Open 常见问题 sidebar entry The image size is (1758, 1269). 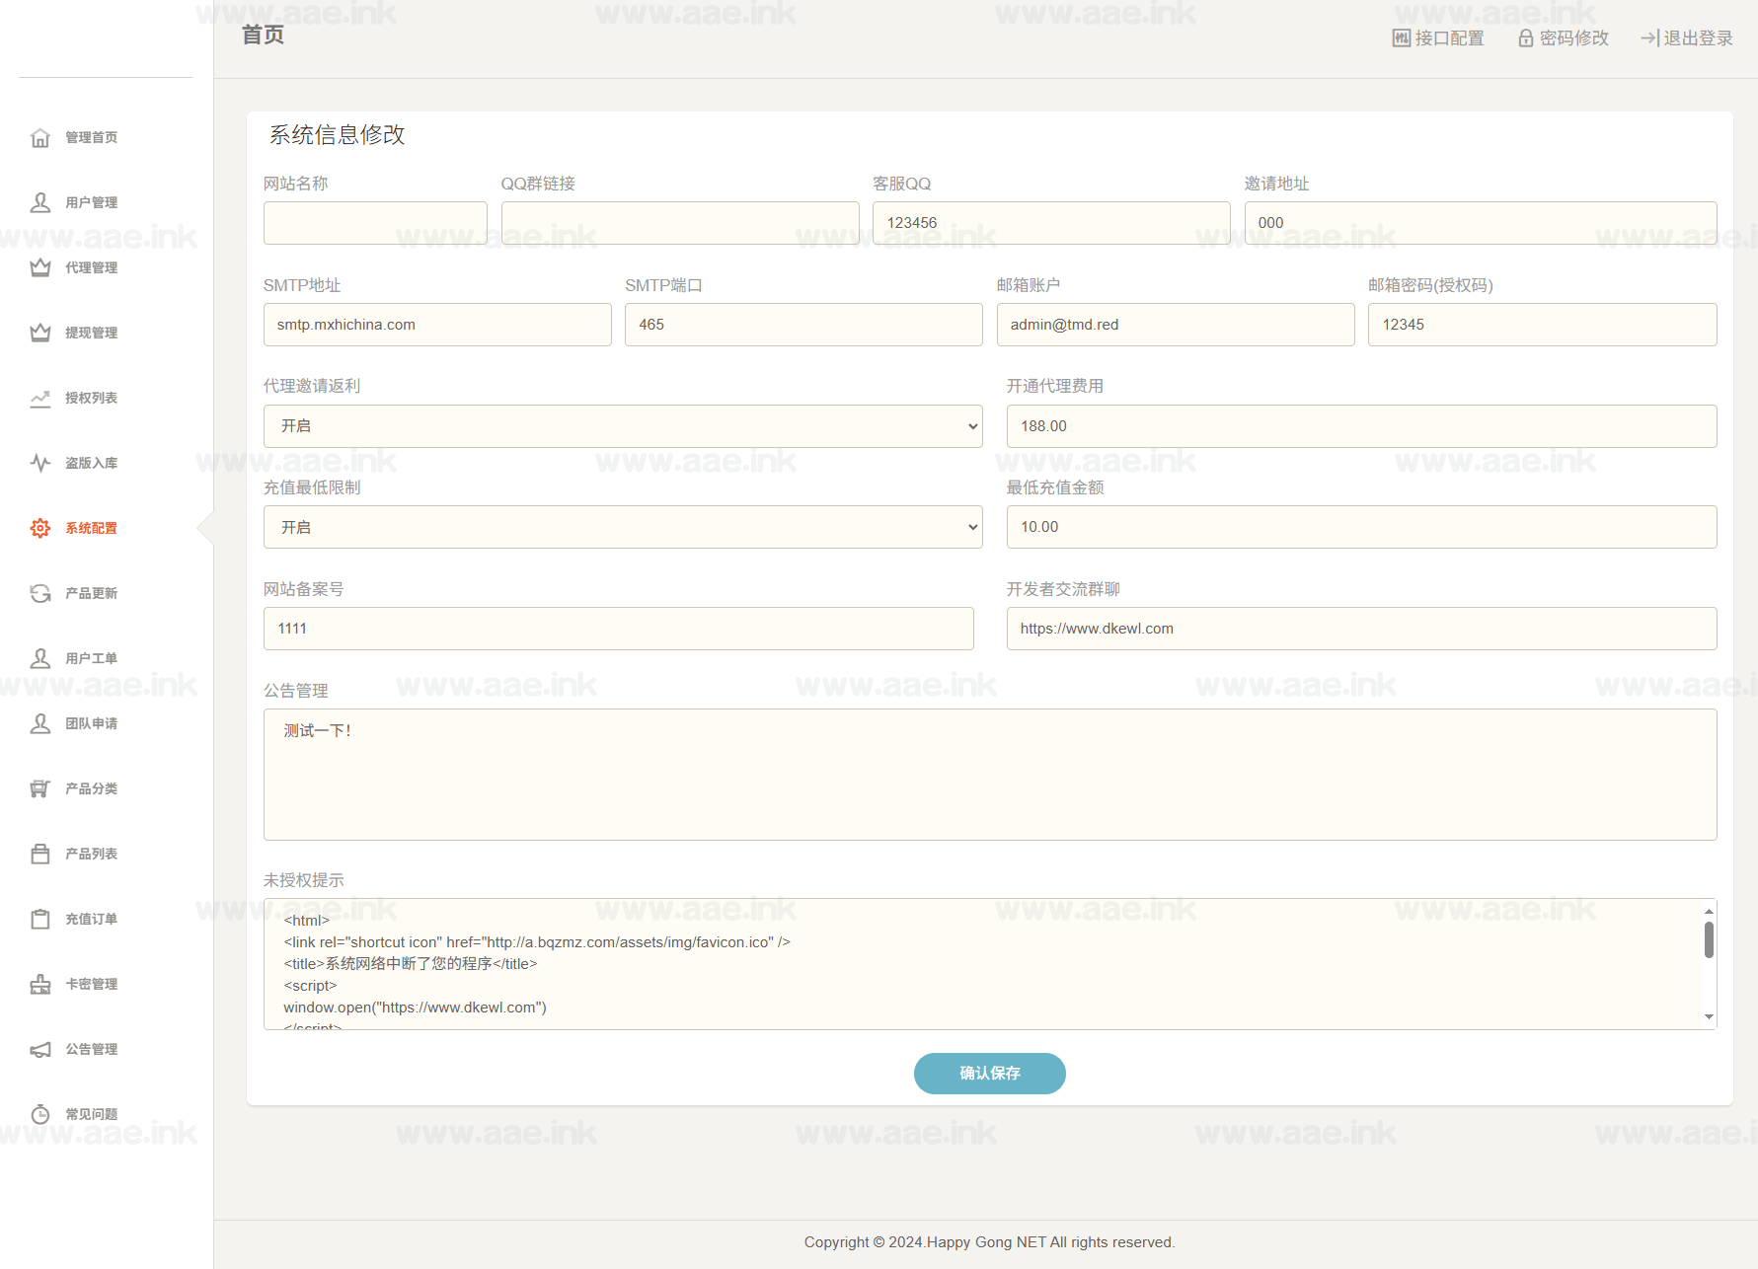click(91, 1114)
